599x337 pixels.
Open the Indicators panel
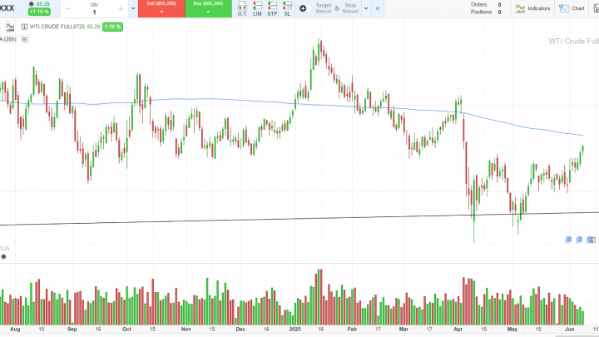pos(533,8)
